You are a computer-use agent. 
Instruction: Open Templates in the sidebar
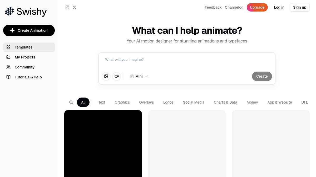click(x=29, y=47)
